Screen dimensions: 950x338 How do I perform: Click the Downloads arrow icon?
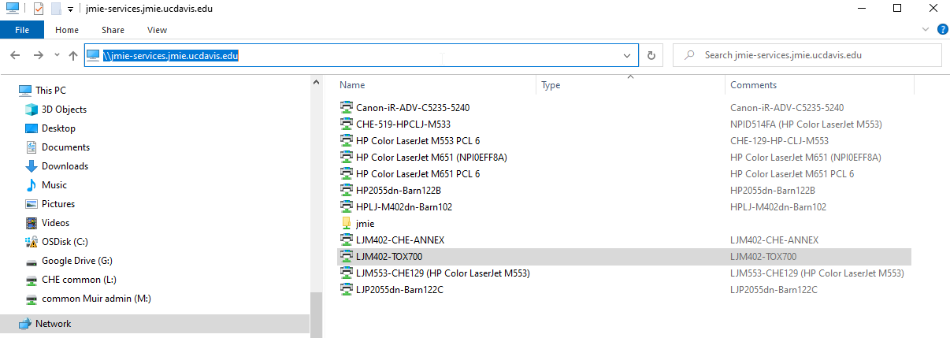(x=32, y=166)
